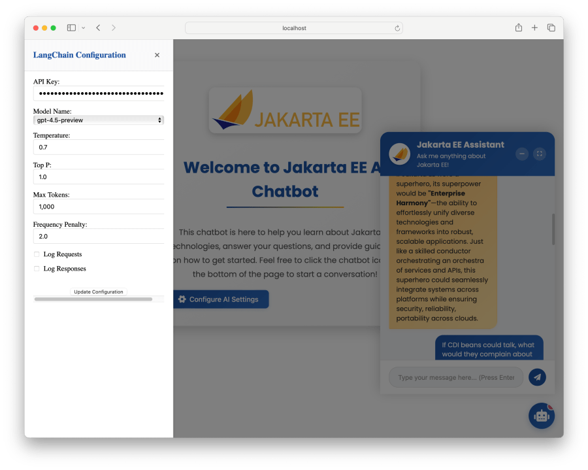The height and width of the screenshot is (470, 588).
Task: Click the Jakarta EE Assistant avatar icon
Action: (399, 154)
